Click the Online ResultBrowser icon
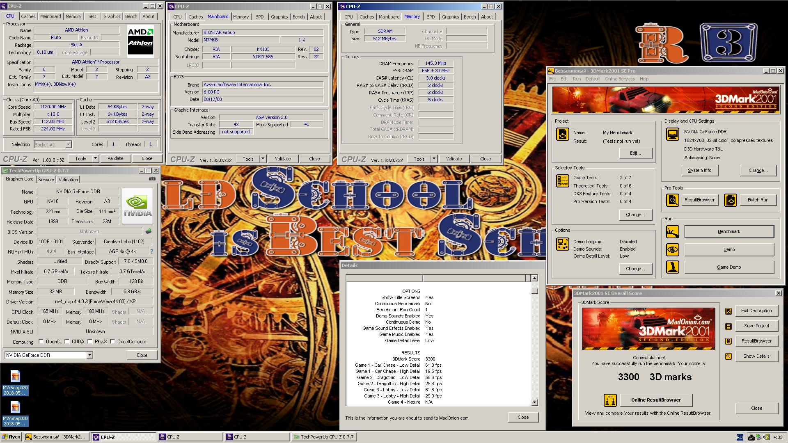The height and width of the screenshot is (443, 788). point(610,400)
